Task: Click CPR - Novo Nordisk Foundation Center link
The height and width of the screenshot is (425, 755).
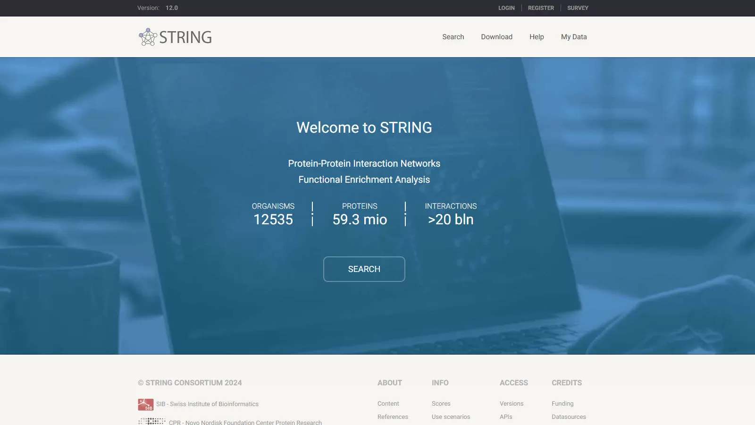Action: (x=245, y=422)
